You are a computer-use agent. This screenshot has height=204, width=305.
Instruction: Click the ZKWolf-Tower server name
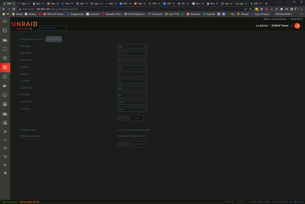(x=280, y=26)
